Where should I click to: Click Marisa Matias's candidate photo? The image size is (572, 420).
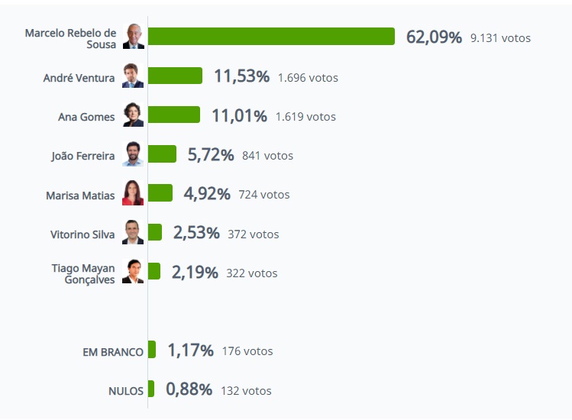(133, 193)
